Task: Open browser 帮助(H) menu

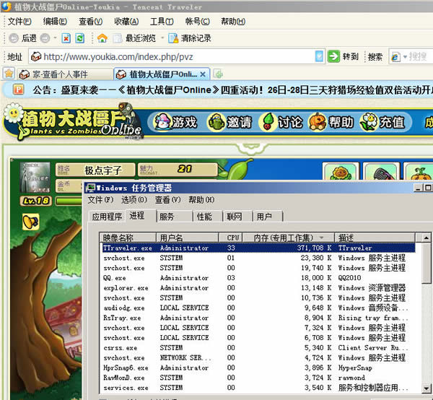Action: point(233,21)
